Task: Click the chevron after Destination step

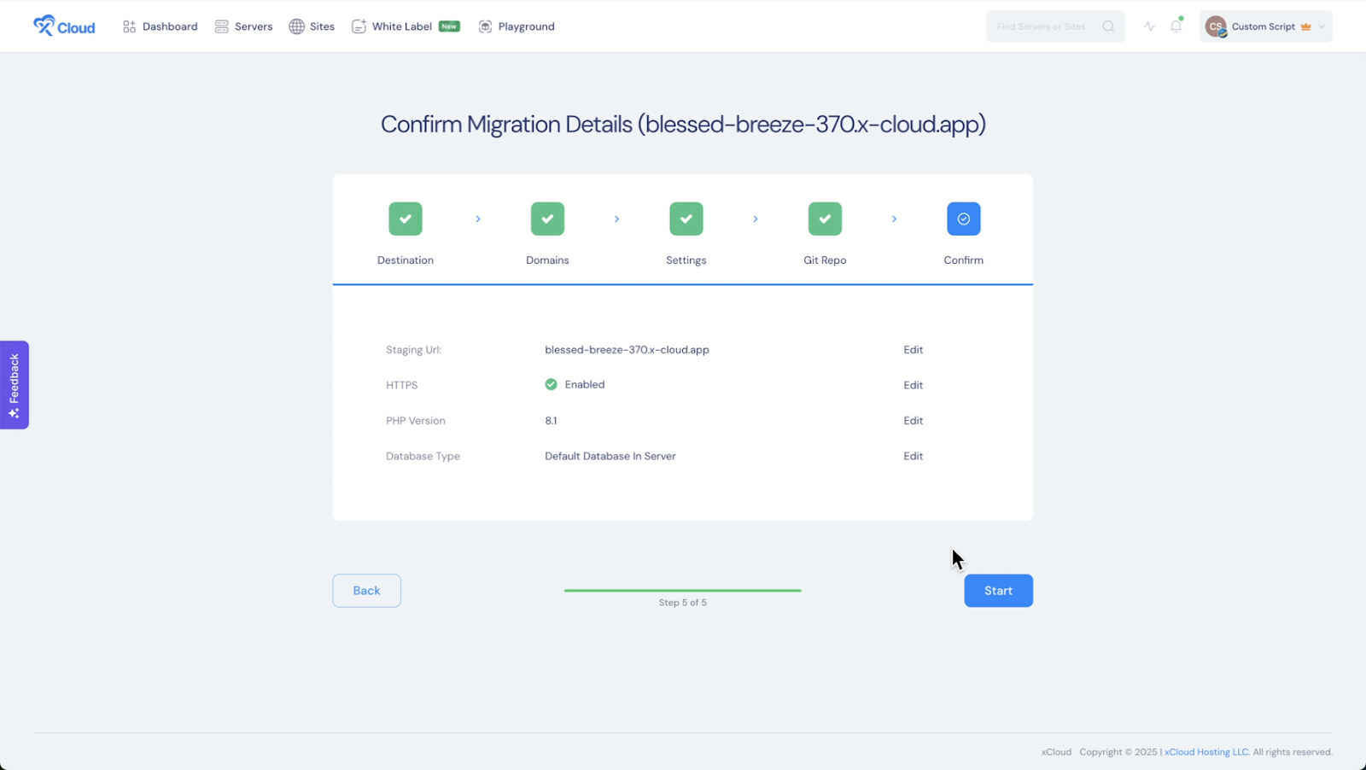Action: 477,219
